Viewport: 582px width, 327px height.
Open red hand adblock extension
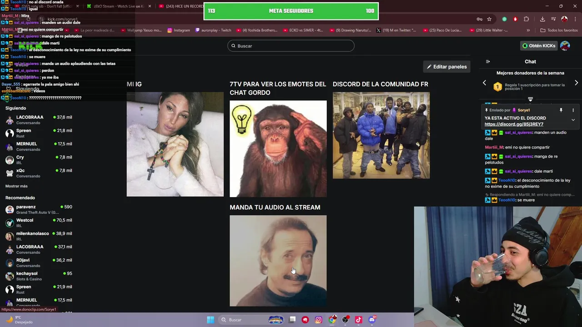pos(515,19)
